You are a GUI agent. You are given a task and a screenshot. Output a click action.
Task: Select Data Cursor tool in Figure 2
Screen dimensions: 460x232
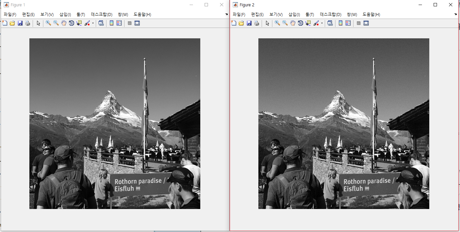(x=308, y=23)
